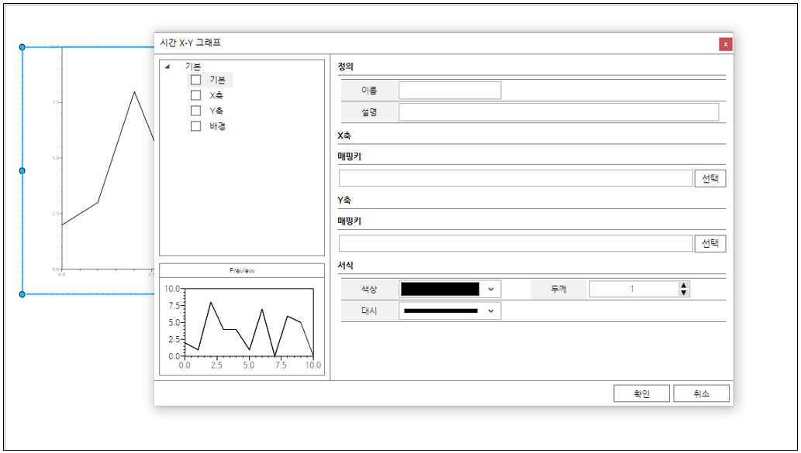The width and height of the screenshot is (801, 453).
Task: Confirm with the 확인 button
Action: pyautogui.click(x=641, y=393)
